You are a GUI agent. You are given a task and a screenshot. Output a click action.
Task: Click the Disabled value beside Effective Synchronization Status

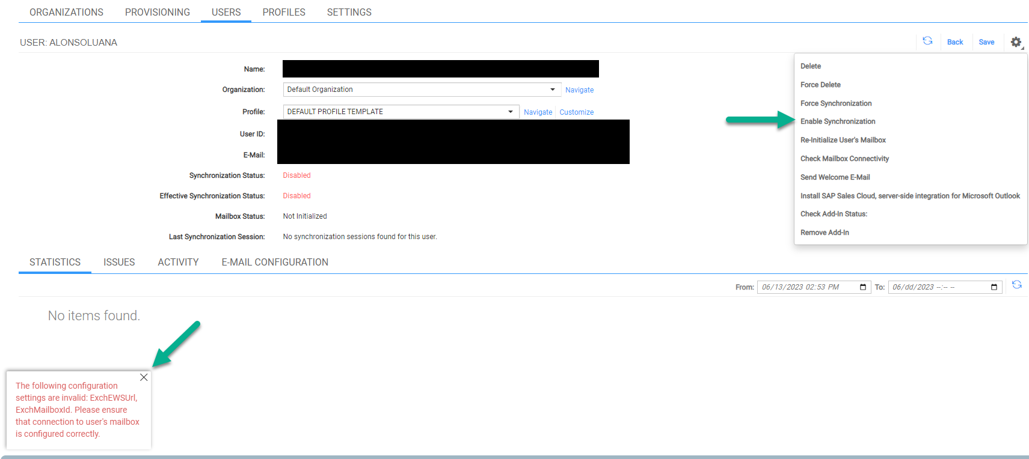(x=296, y=196)
